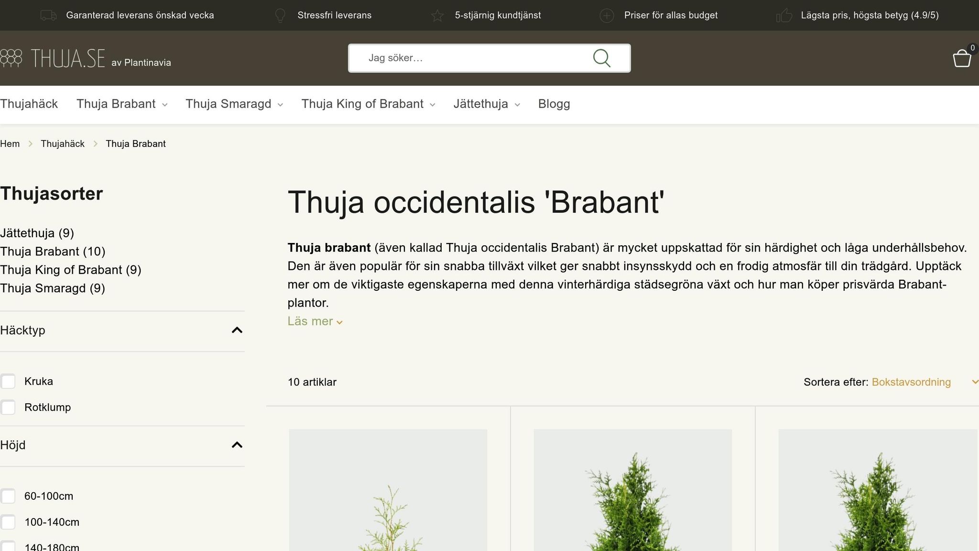Open the shopping basket icon
The width and height of the screenshot is (979, 551).
coord(962,59)
